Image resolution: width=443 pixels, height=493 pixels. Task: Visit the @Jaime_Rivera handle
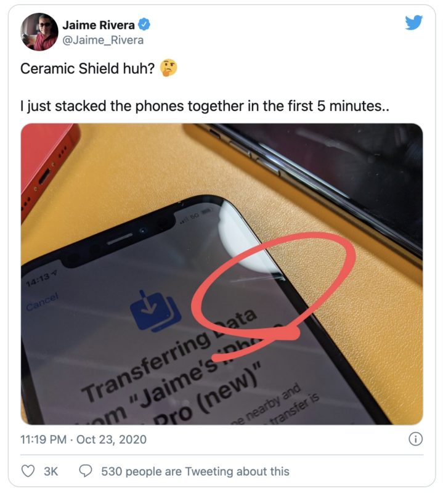(x=103, y=40)
